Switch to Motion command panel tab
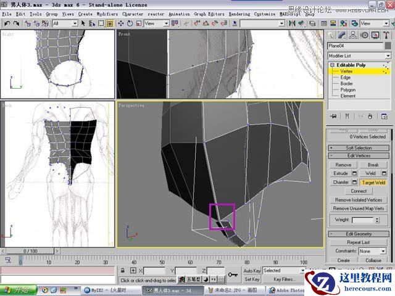The image size is (395, 296). tap(364, 35)
